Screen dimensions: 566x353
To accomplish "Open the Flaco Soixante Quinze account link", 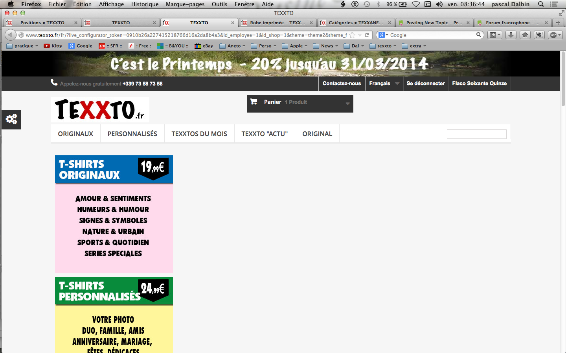I will click(480, 84).
